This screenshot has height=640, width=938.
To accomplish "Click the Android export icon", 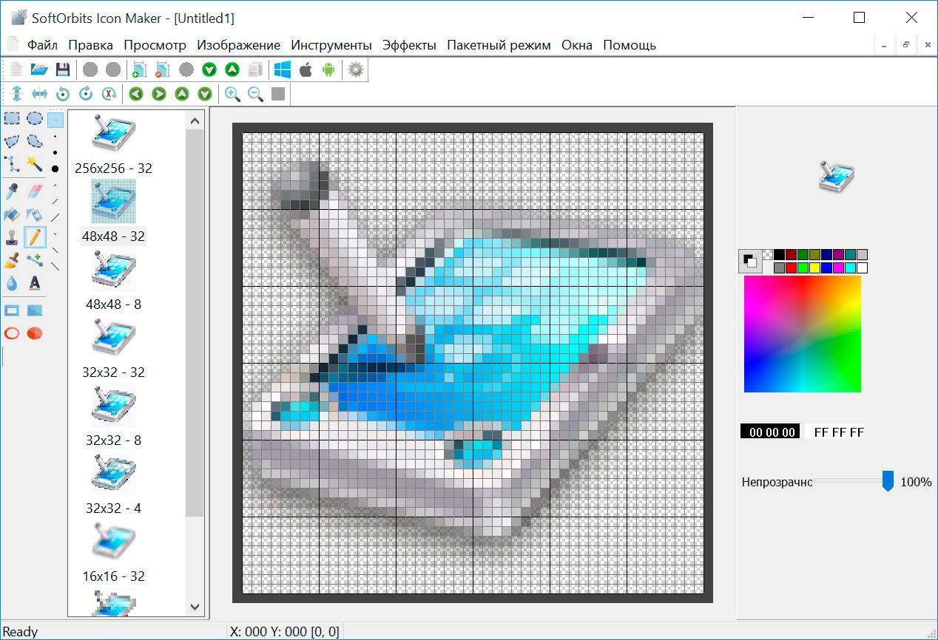I will (x=328, y=69).
